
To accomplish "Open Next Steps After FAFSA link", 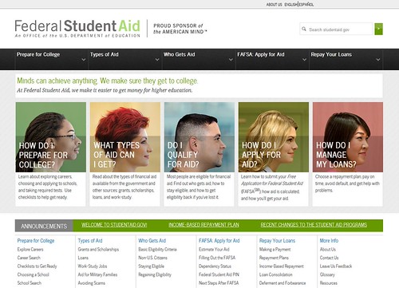I will pyautogui.click(x=219, y=283).
